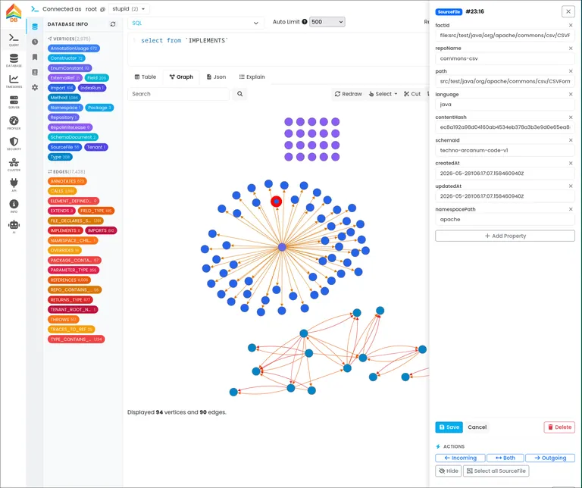This screenshot has height=488, width=582.
Task: Click the AnnotationUsage vertex type badge
Action: tap(74, 48)
